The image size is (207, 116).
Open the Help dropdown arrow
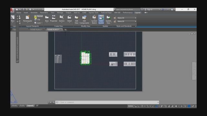click(174, 9)
